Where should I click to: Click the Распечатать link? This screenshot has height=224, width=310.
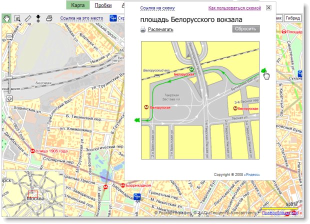pos(160,29)
